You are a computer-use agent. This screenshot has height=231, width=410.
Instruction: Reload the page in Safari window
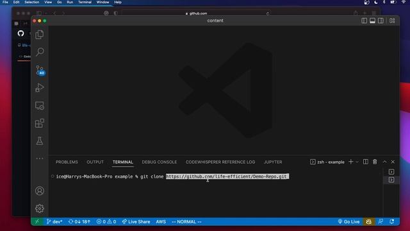[268, 13]
